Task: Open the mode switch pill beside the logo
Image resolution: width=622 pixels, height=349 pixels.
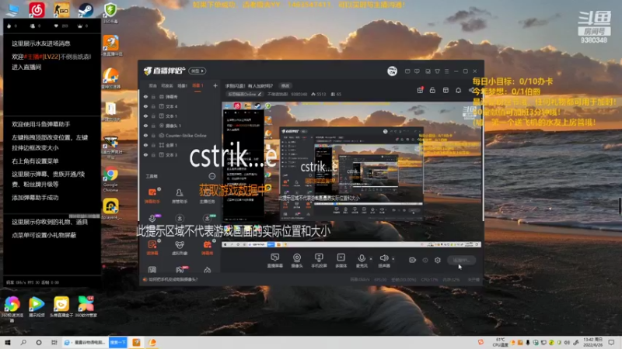Action: coord(197,71)
